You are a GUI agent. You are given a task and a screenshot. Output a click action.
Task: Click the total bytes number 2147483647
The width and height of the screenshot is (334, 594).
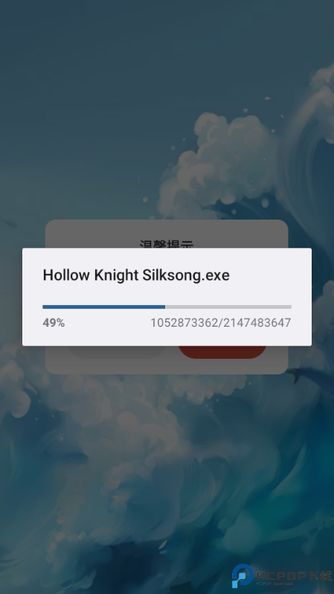tap(257, 323)
